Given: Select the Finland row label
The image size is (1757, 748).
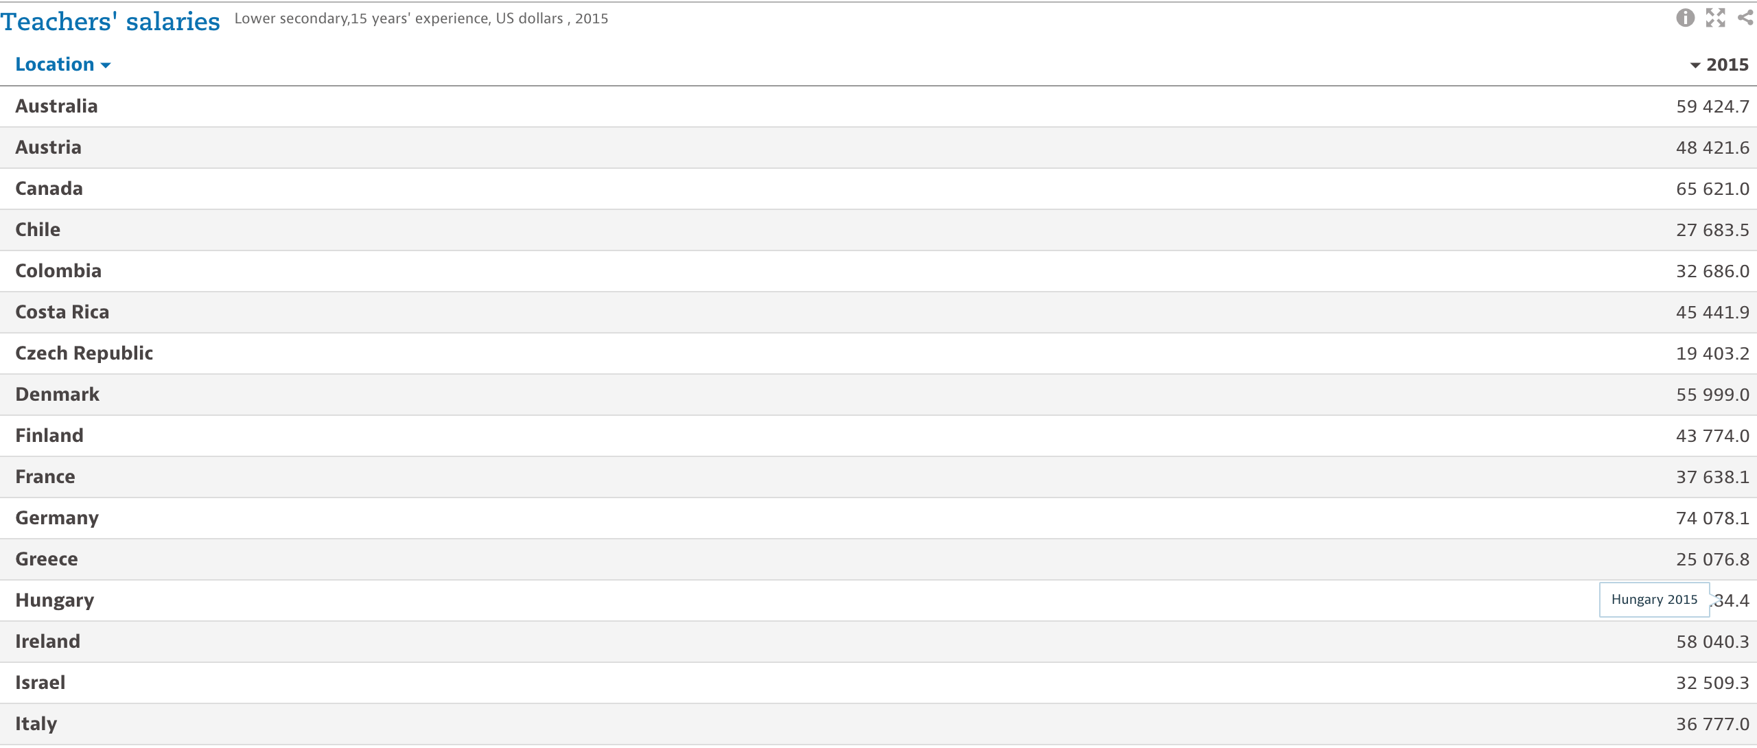Looking at the screenshot, I should click(x=49, y=436).
